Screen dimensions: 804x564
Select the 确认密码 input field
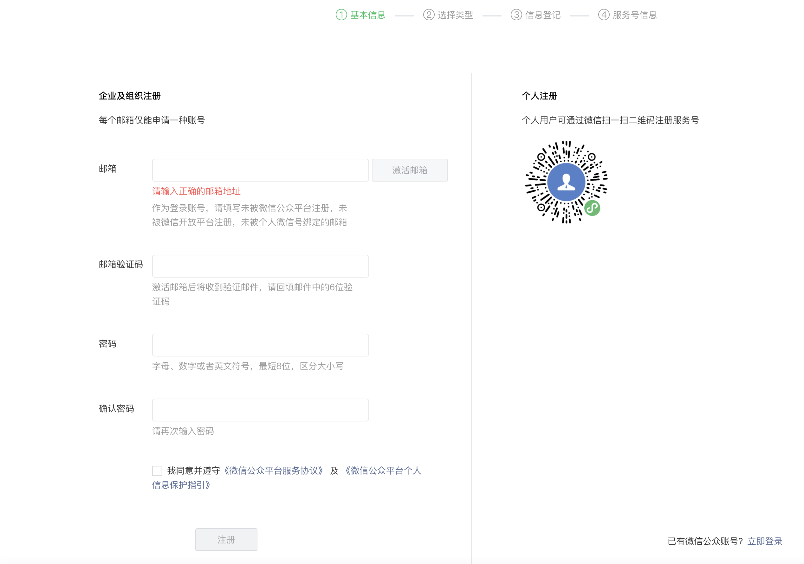click(260, 410)
